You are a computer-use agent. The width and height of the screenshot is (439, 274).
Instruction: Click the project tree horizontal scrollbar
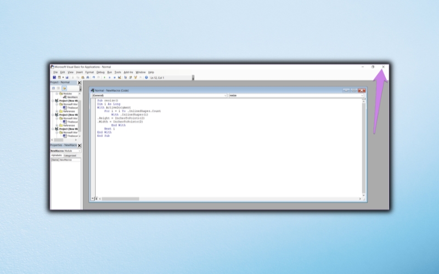pos(64,140)
